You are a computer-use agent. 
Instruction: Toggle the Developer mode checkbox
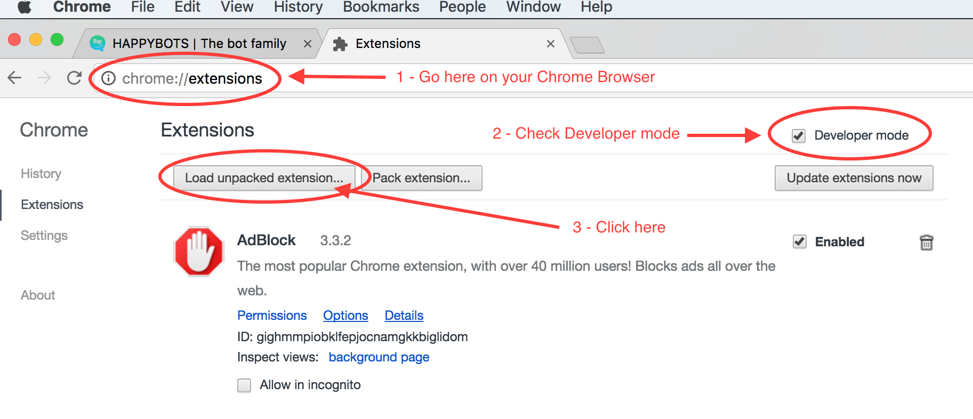coord(799,135)
